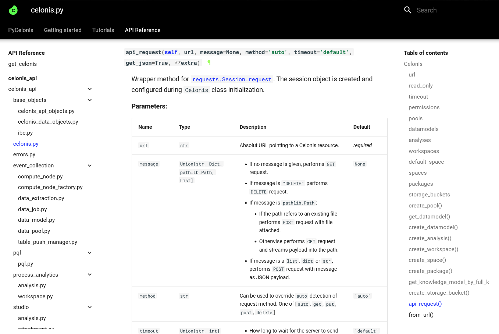Image resolution: width=499 pixels, height=334 pixels.
Task: Jump to timeout in table of contents
Action: click(x=418, y=97)
